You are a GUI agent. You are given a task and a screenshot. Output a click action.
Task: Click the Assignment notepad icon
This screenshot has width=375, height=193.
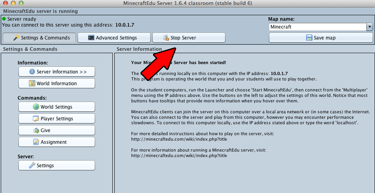coord(36,142)
